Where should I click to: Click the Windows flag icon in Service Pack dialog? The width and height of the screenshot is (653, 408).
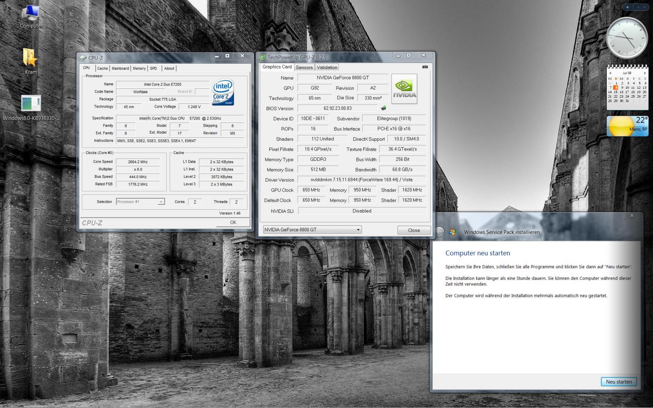[452, 232]
